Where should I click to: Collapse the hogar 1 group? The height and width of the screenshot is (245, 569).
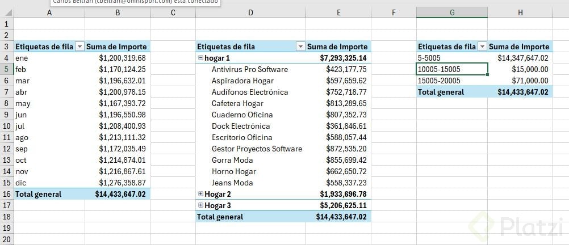tap(200, 58)
